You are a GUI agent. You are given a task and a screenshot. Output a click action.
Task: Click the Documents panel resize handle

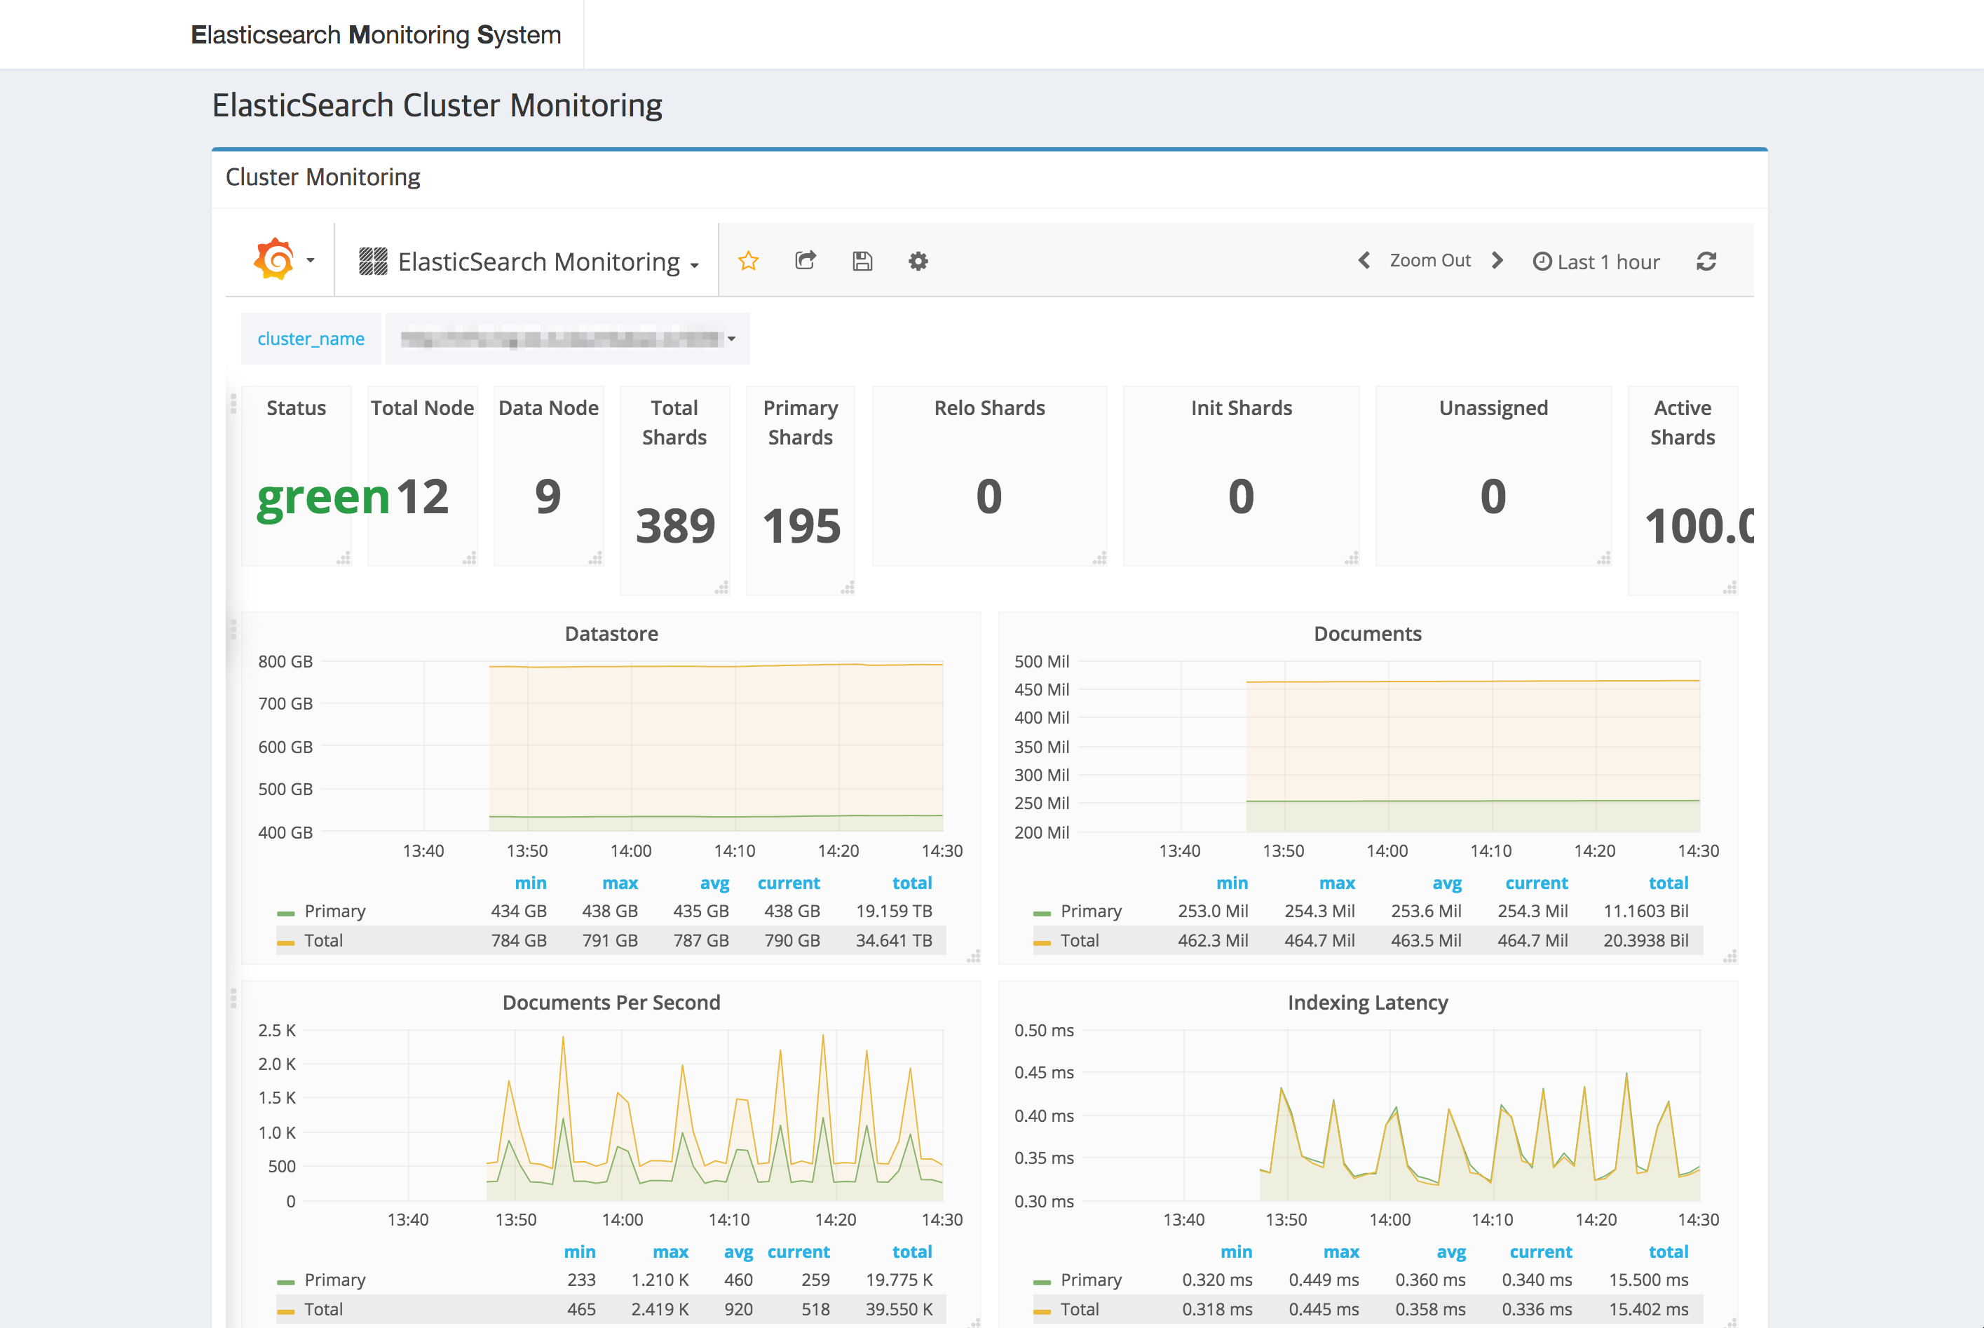(1730, 956)
